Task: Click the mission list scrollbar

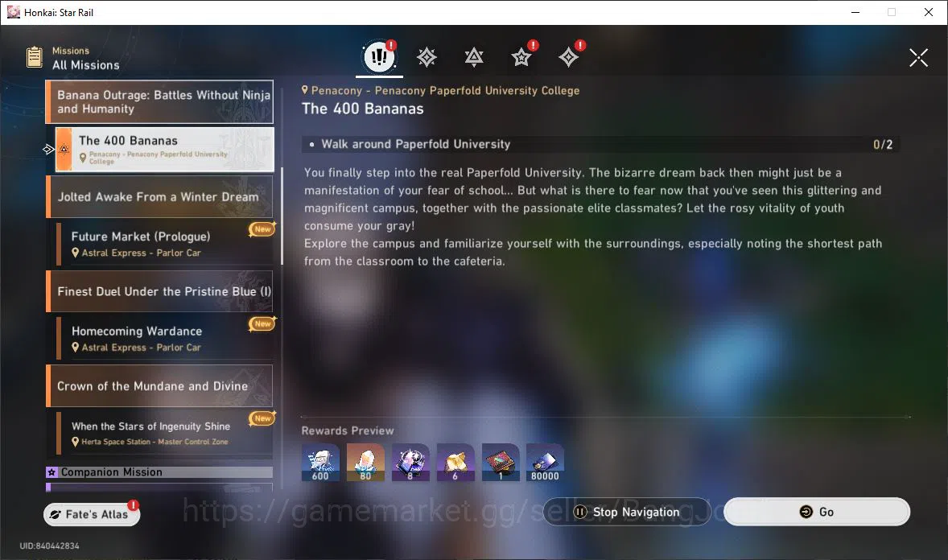Action: pyautogui.click(x=282, y=216)
